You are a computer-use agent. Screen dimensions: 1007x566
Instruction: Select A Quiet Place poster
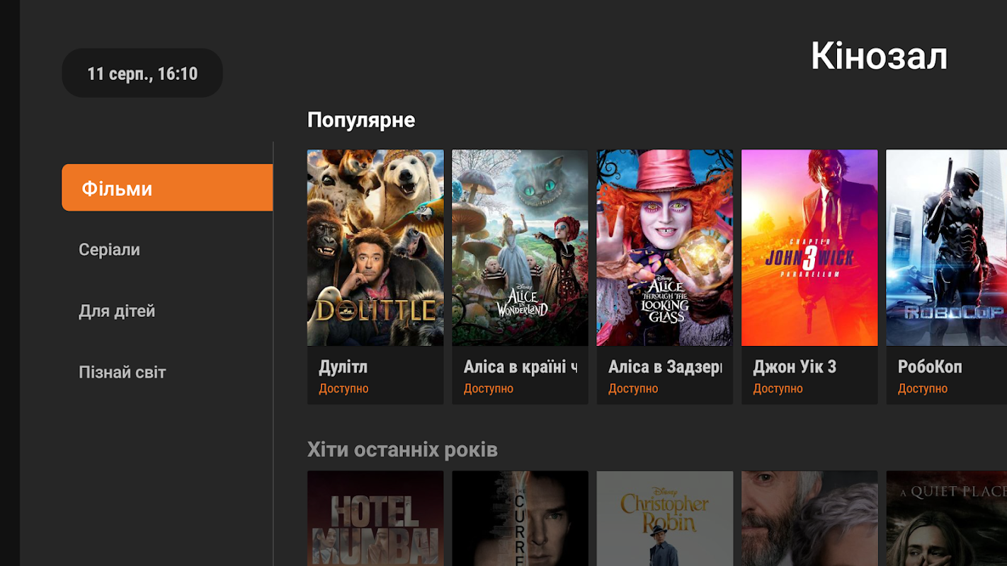pos(947,519)
